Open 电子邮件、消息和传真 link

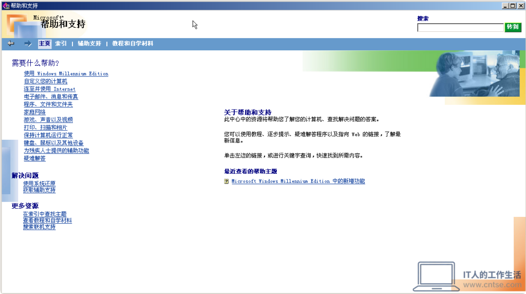tap(51, 97)
